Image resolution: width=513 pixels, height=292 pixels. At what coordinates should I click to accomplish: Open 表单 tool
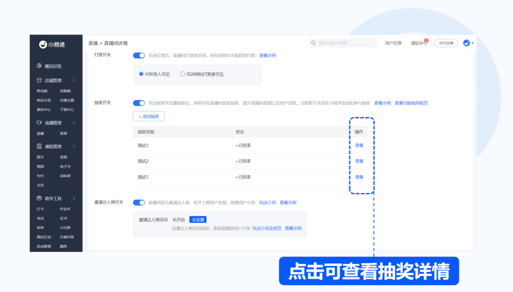(40, 228)
